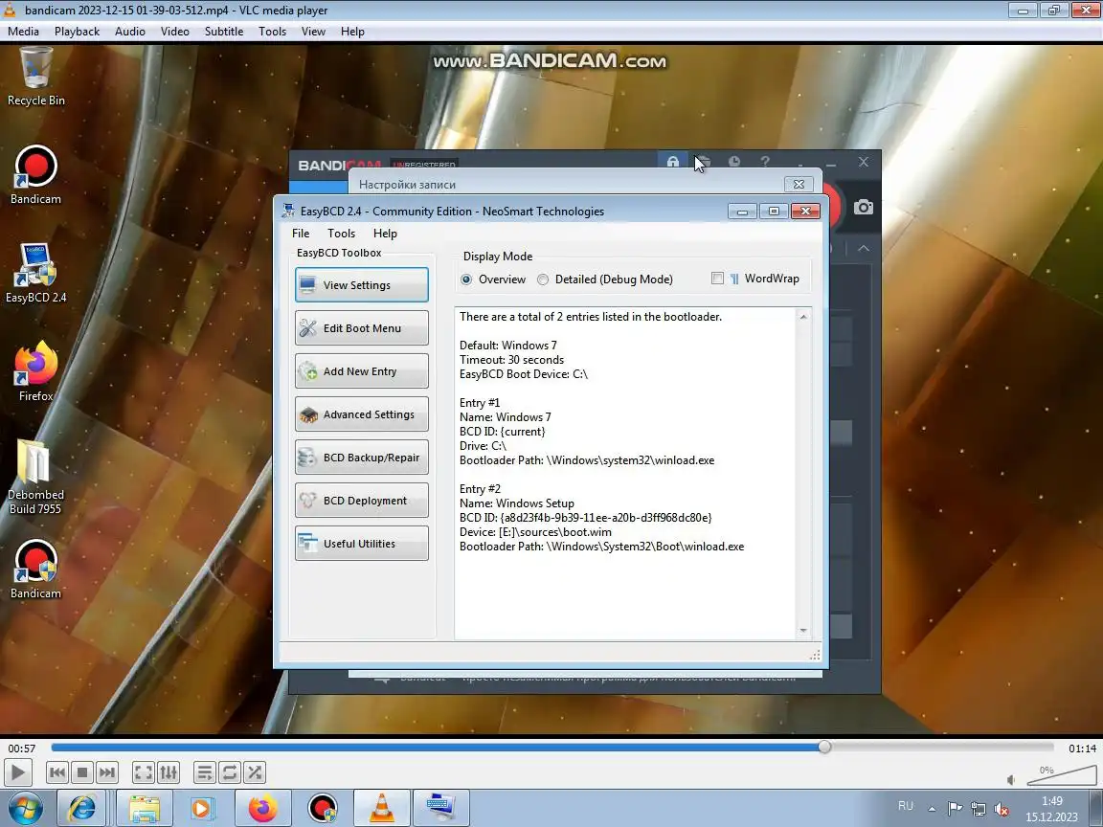Click the Firefox desktop icon
This screenshot has width=1103, height=827.
coord(35,372)
